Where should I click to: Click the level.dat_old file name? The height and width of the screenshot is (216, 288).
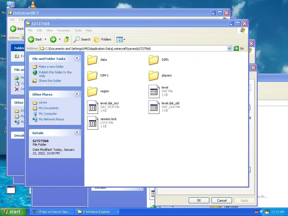(x=170, y=103)
